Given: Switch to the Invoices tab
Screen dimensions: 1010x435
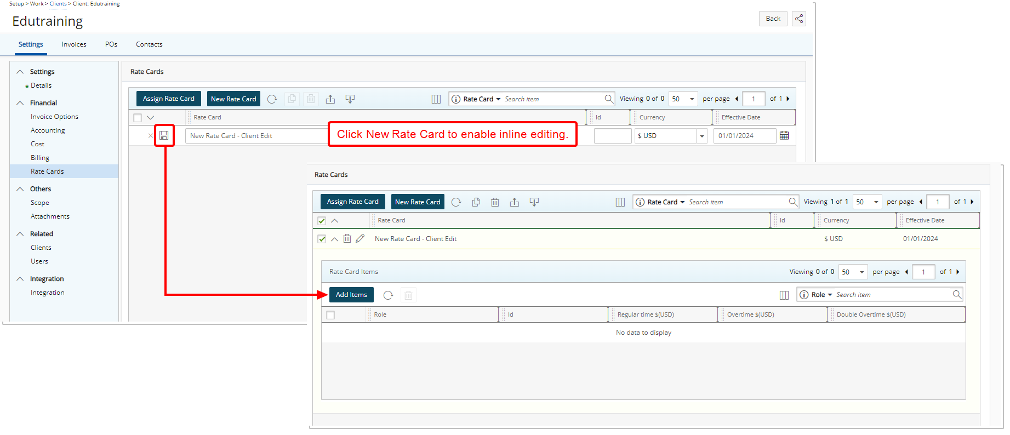Looking at the screenshot, I should click(74, 44).
